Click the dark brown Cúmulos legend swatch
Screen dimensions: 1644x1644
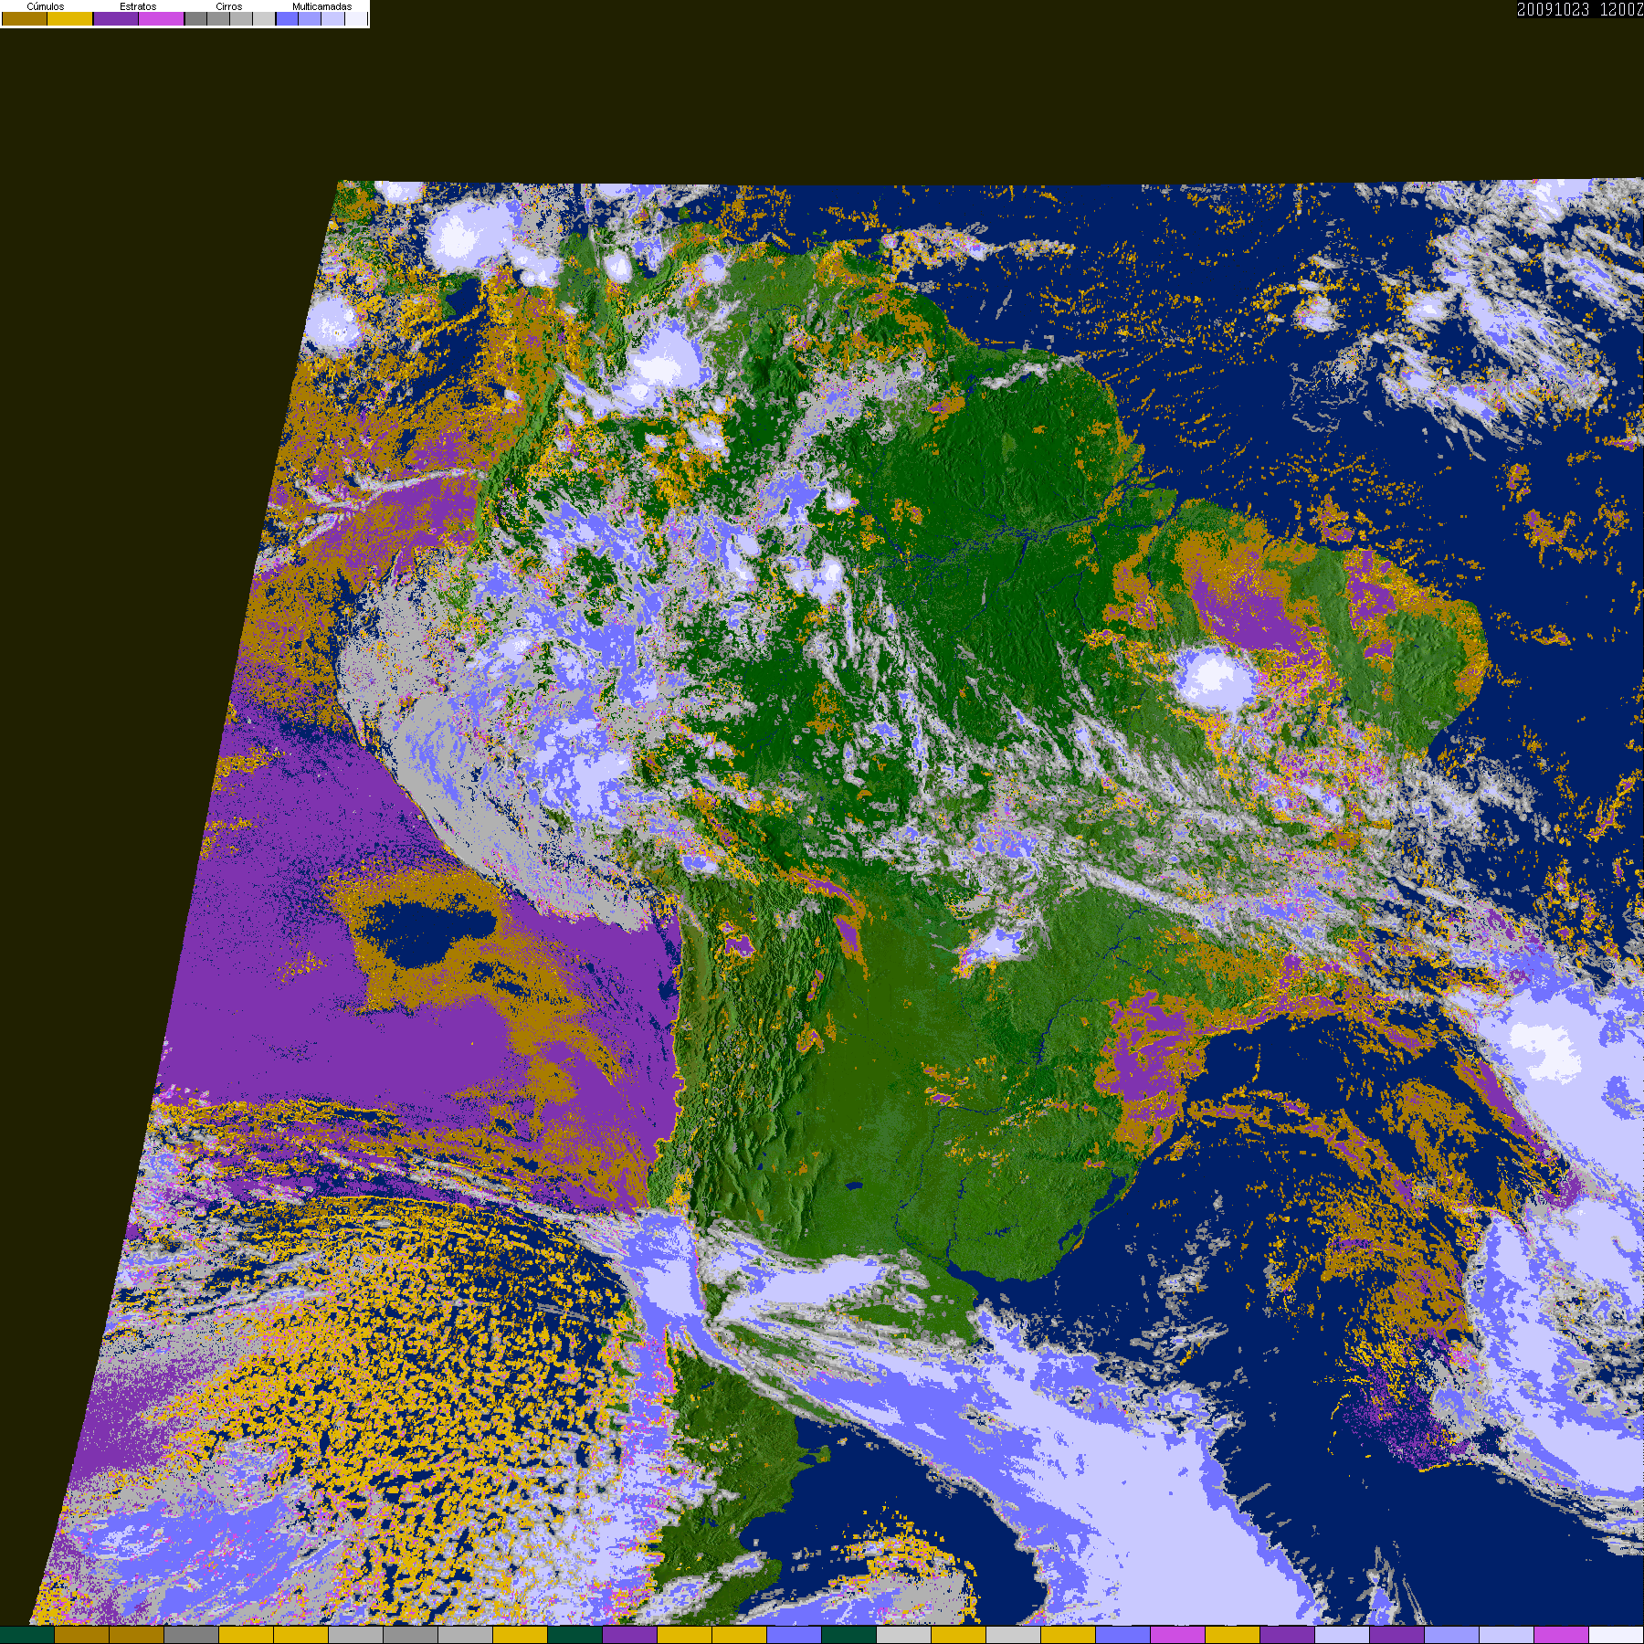pos(25,18)
